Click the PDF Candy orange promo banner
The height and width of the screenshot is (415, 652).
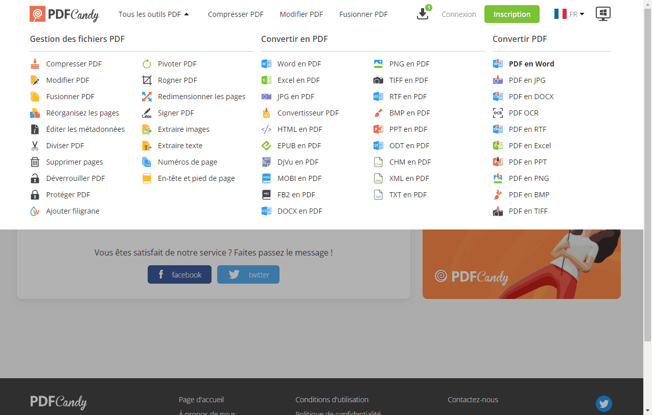(522, 264)
